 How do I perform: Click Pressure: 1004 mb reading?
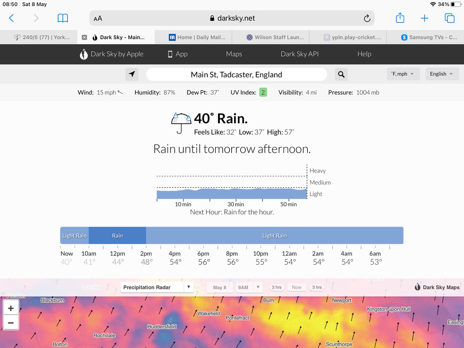[354, 92]
